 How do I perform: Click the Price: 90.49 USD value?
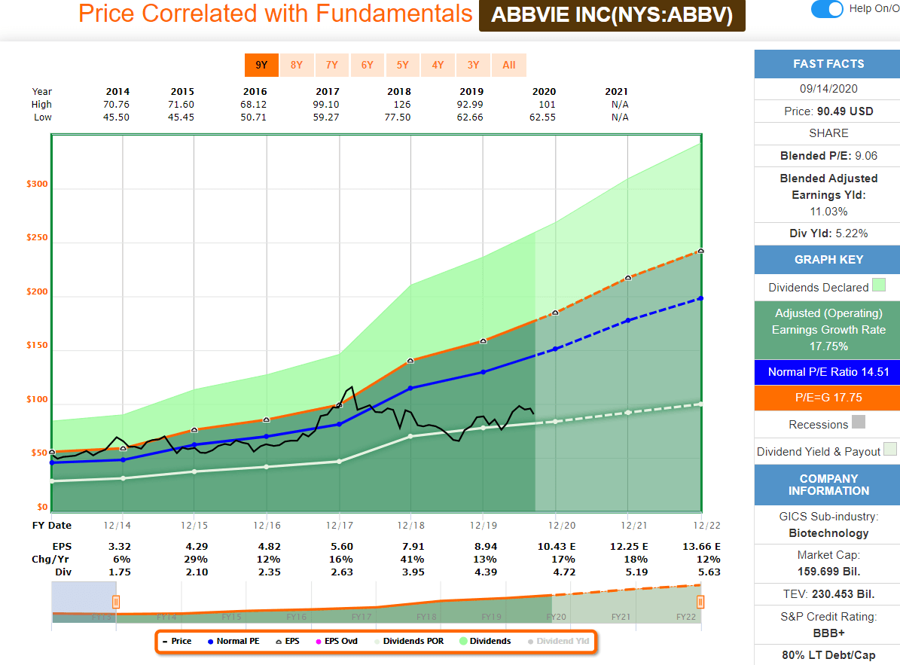coord(845,111)
